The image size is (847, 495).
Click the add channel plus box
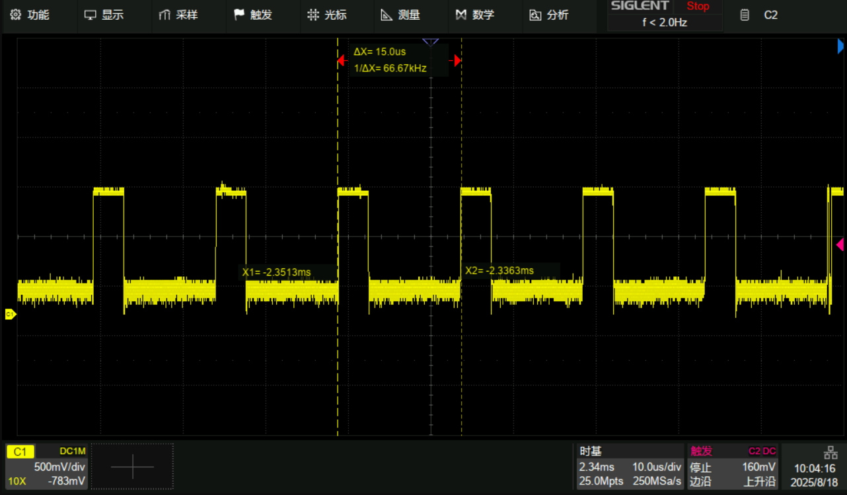[132, 467]
